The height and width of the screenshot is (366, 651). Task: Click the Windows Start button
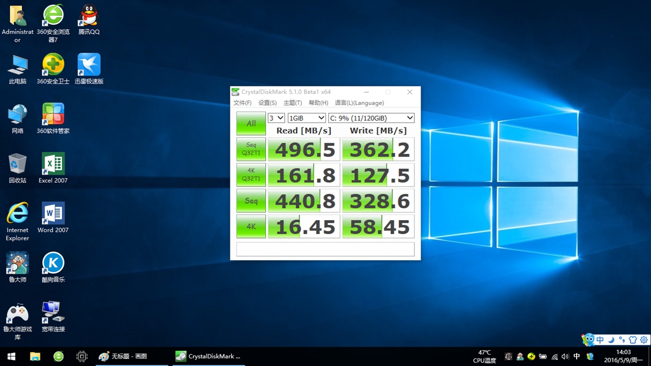click(11, 356)
